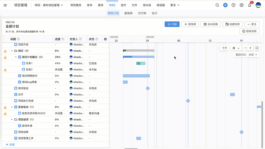
Task: Select the 结项申请 row title
Action: (27, 126)
